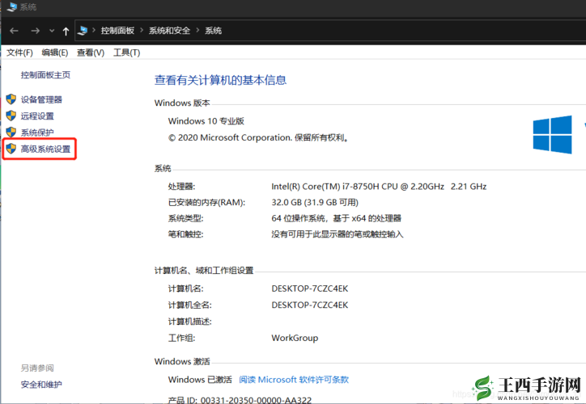
Task: Open the 文件(F) menu
Action: pos(19,53)
